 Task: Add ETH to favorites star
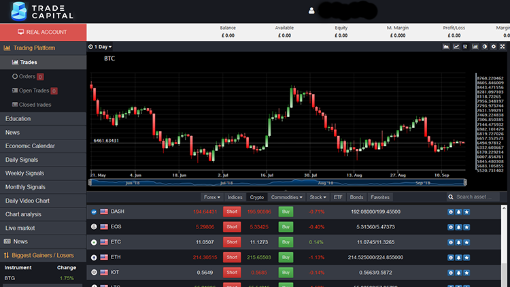[466, 257]
